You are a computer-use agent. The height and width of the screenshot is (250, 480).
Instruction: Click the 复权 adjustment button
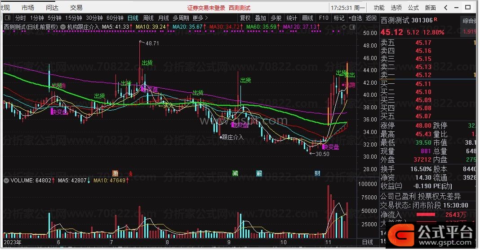245,18
